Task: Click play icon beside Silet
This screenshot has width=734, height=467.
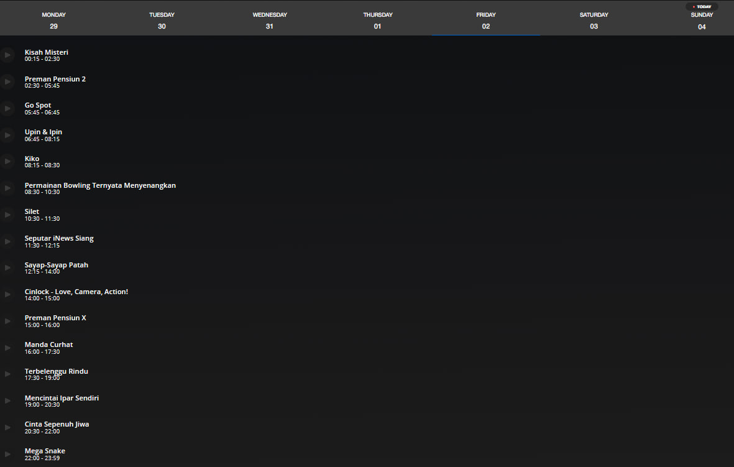Action: point(7,215)
